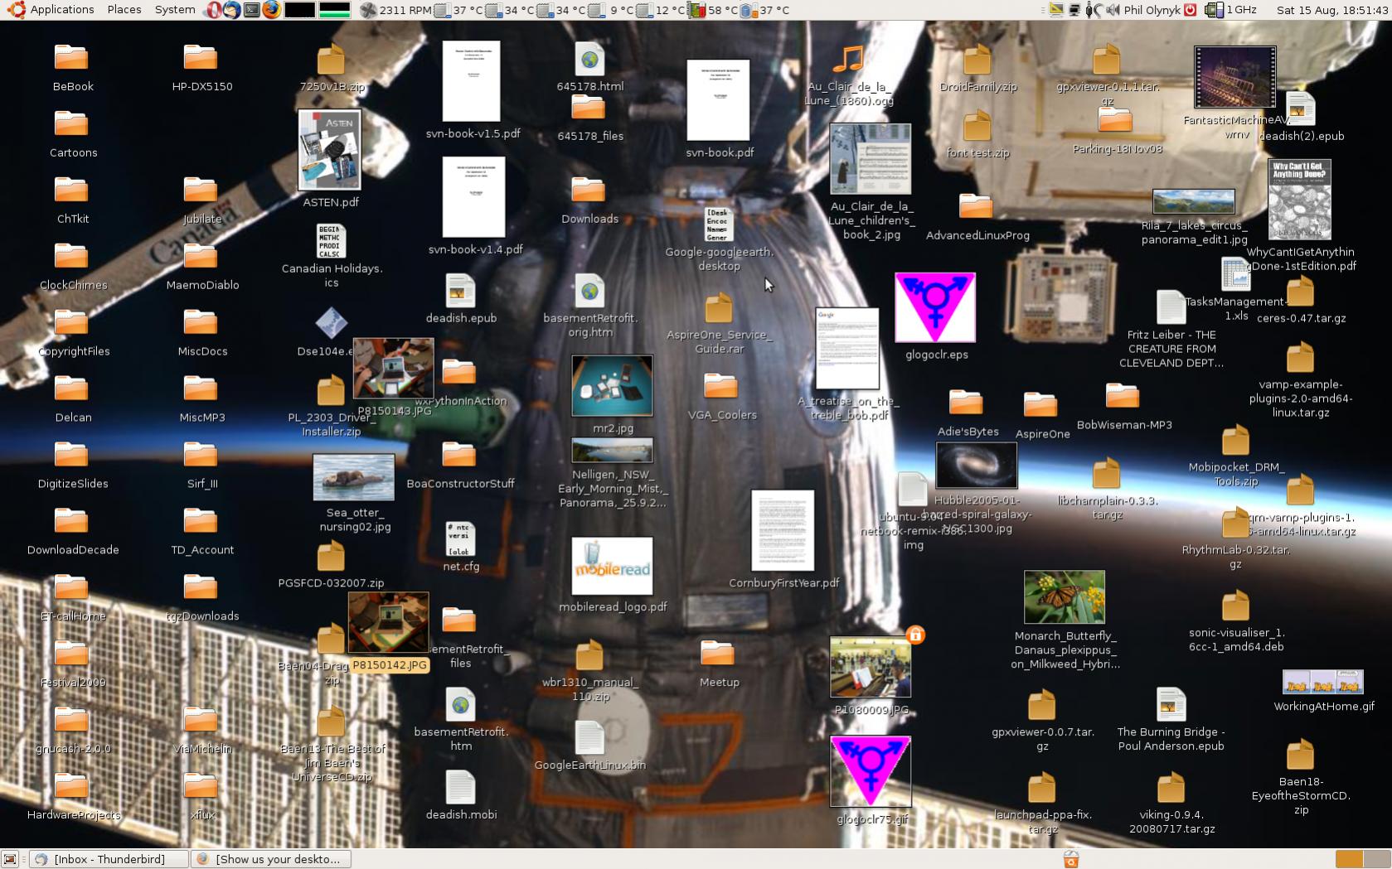Select the VGA_Coolers folder
The image size is (1392, 869).
(720, 396)
